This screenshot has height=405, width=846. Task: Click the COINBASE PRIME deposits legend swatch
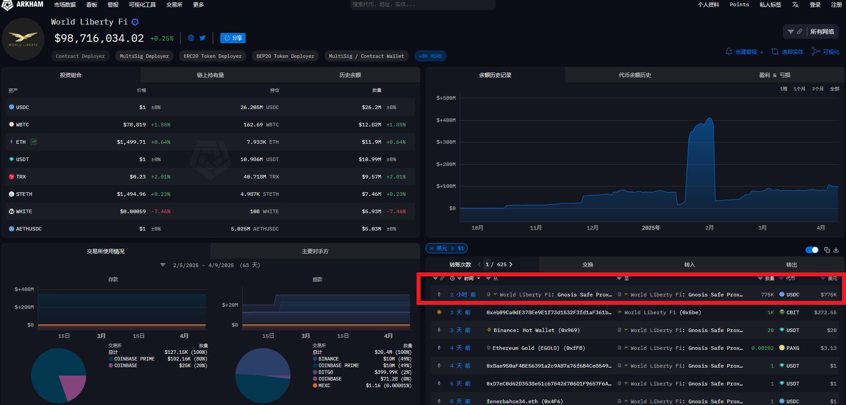point(111,359)
